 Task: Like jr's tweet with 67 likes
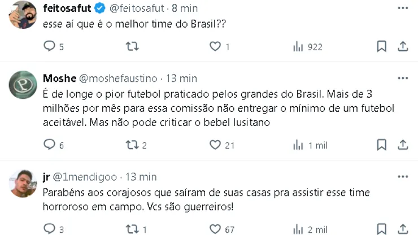[215, 229]
